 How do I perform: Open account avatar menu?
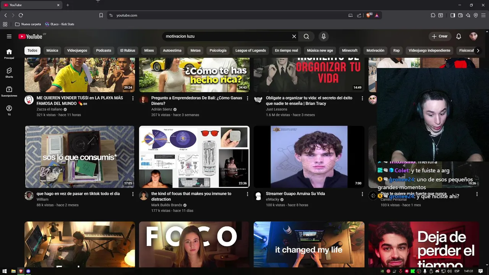click(x=473, y=36)
